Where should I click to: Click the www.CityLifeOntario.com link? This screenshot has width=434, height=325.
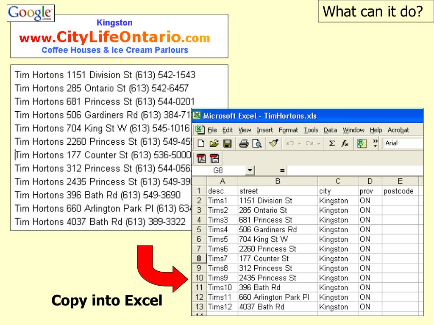[x=115, y=37]
